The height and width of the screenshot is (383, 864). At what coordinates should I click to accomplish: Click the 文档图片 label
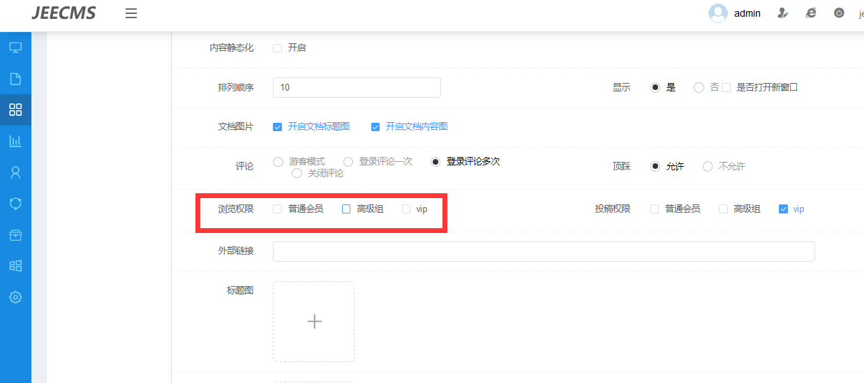coord(236,127)
